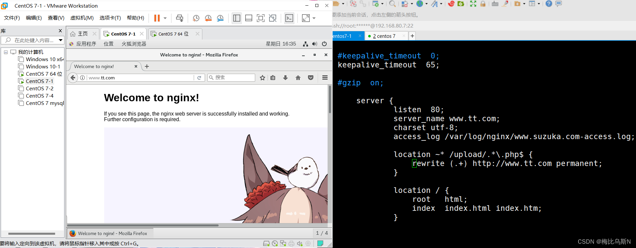Viewport: 636px width, 248px height.
Task: Toggle Unity mode button
Action: click(273, 18)
